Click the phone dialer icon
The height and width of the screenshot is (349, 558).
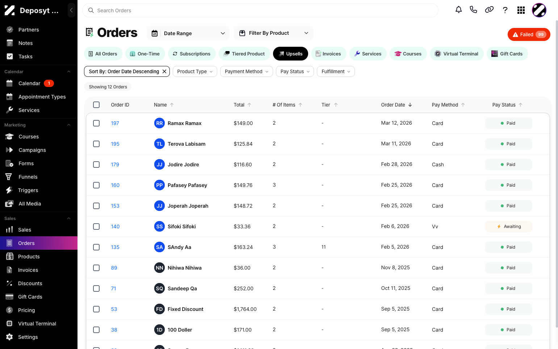(x=473, y=10)
